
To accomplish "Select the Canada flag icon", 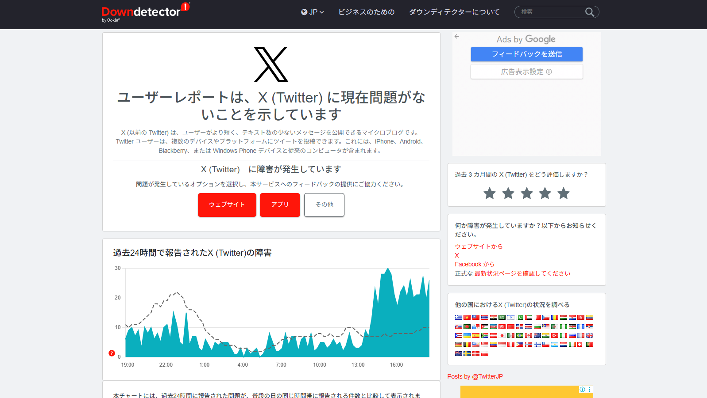I will pyautogui.click(x=528, y=336).
